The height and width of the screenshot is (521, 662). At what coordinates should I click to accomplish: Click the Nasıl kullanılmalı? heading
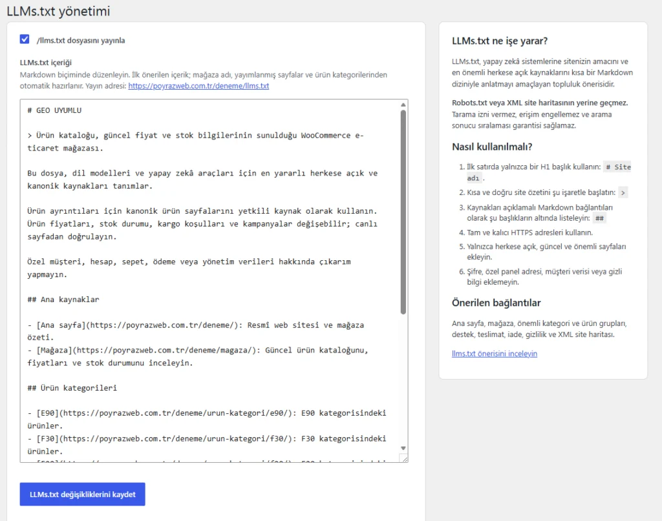(x=492, y=147)
